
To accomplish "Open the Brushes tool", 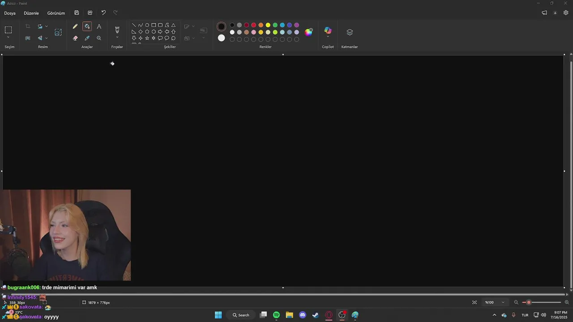I will coord(117,30).
